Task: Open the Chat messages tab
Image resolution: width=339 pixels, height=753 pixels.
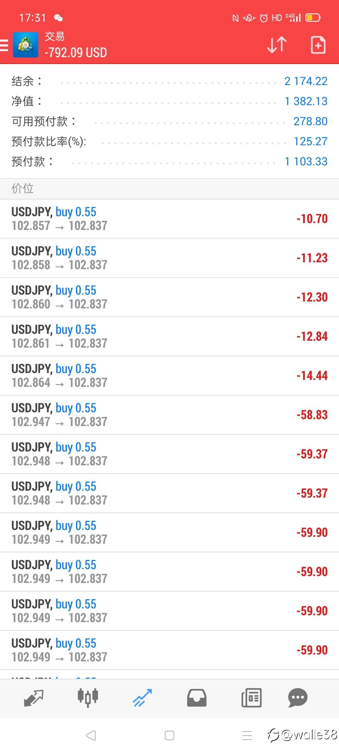Action: (298, 698)
